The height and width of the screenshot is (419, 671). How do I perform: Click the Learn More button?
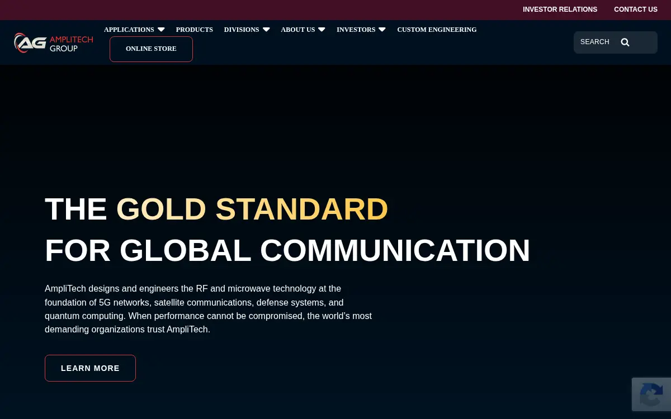click(90, 368)
